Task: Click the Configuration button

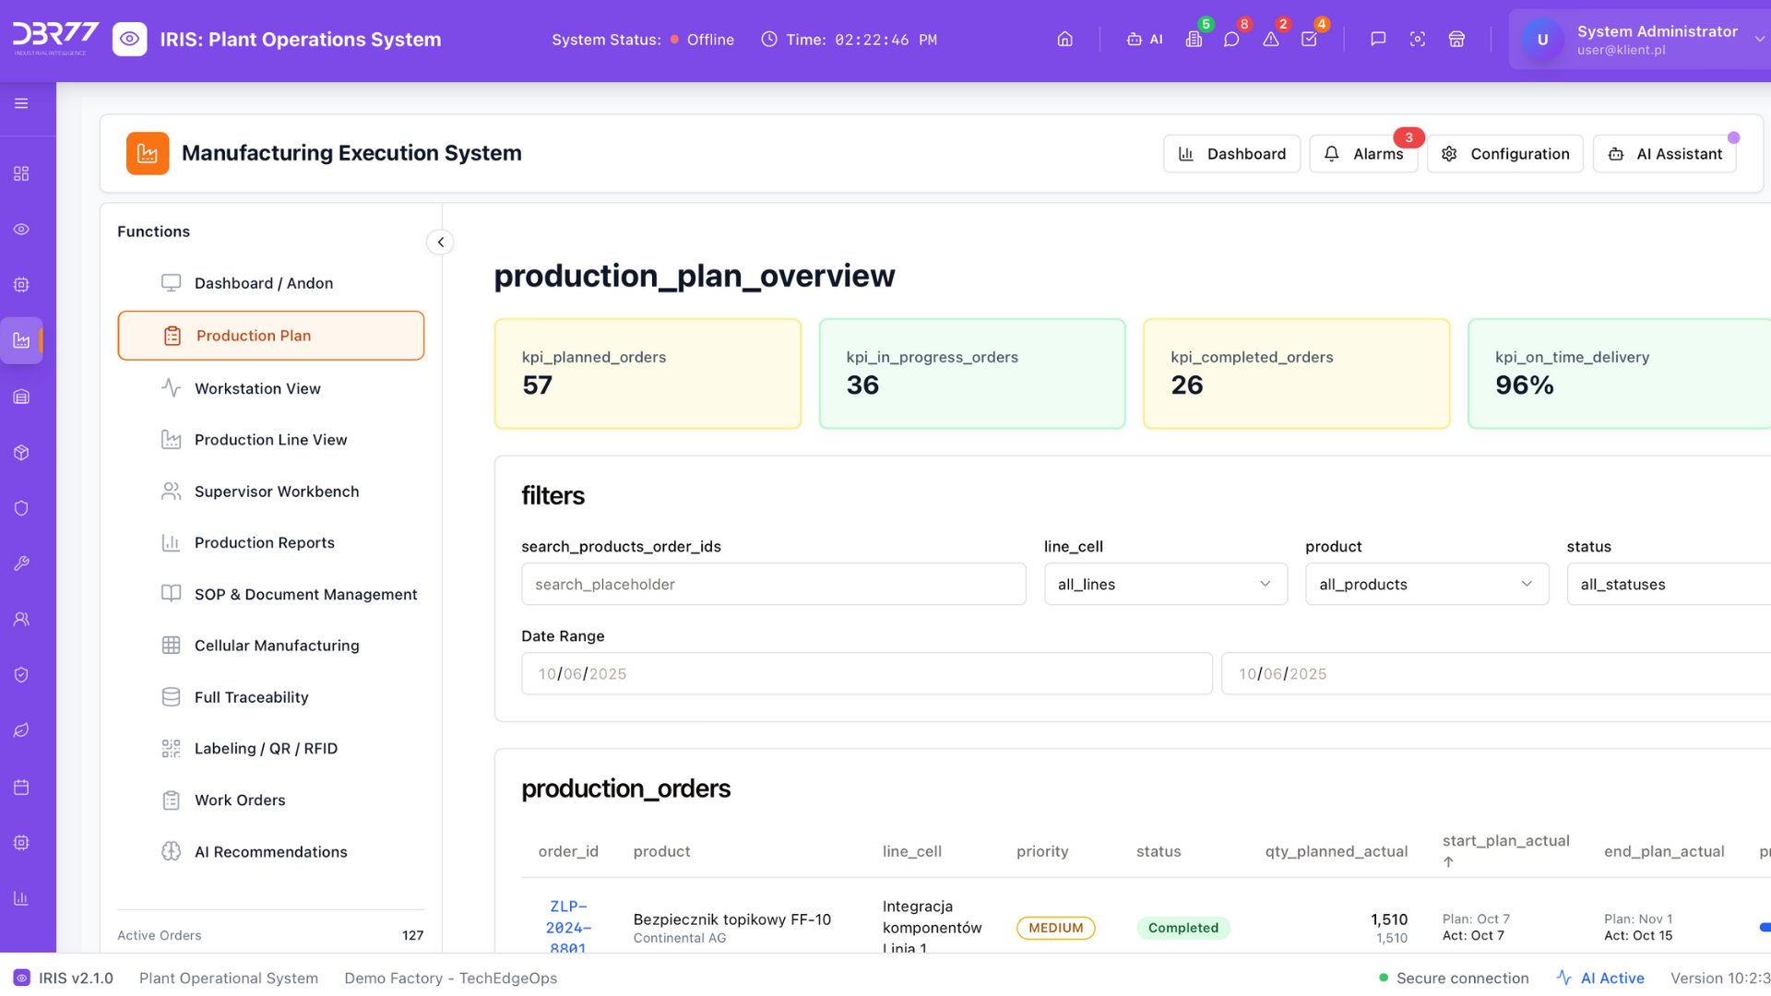Action: point(1504,154)
